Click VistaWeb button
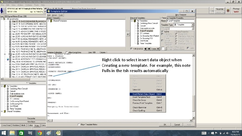Screen dimensions: 242x136 tap(220, 9)
